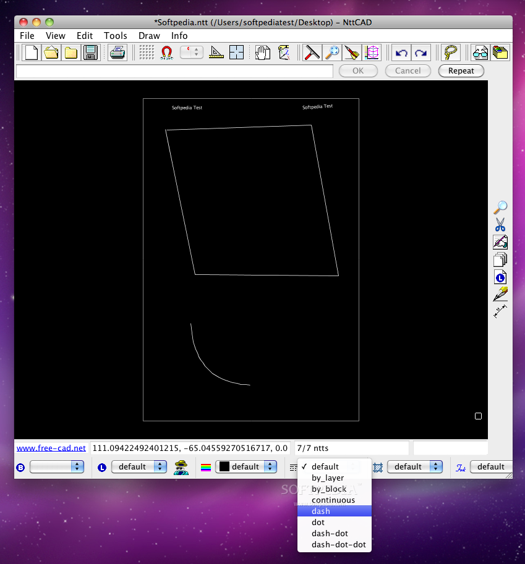Viewport: 525px width, 564px height.
Task: Choose dash-dot-dot line type
Action: [x=334, y=545]
